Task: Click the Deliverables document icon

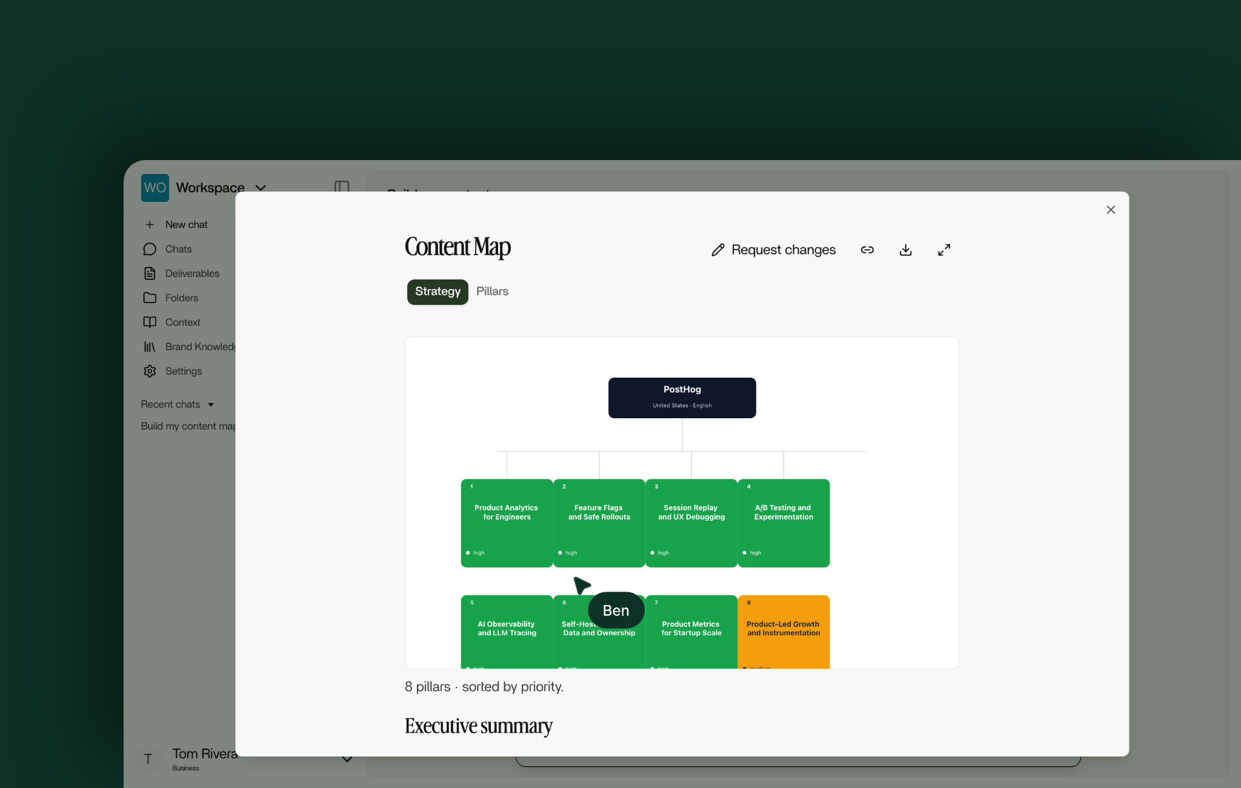Action: click(x=150, y=273)
